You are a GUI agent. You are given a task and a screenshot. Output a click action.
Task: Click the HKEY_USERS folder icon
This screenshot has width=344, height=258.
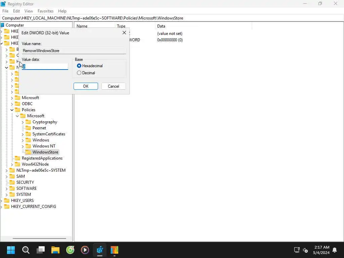7,201
